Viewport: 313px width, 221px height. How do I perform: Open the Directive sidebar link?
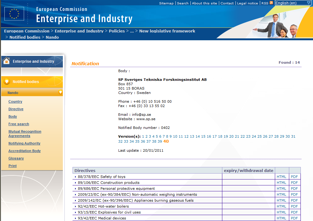coord(16,109)
